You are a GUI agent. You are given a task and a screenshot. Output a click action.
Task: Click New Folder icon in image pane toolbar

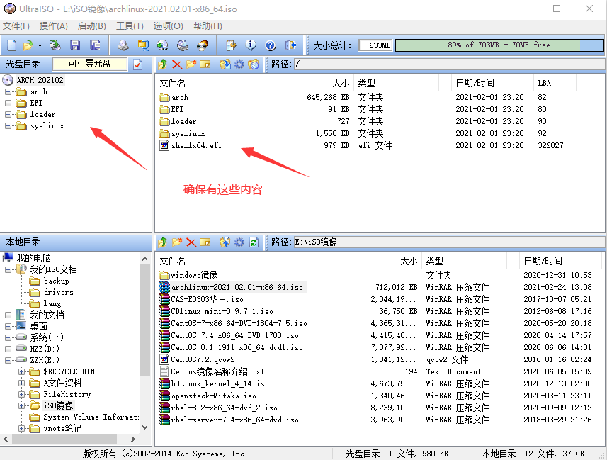(x=191, y=64)
